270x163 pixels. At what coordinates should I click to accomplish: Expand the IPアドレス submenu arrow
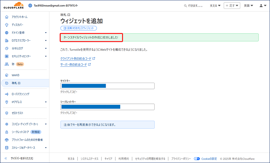[x=46, y=102]
